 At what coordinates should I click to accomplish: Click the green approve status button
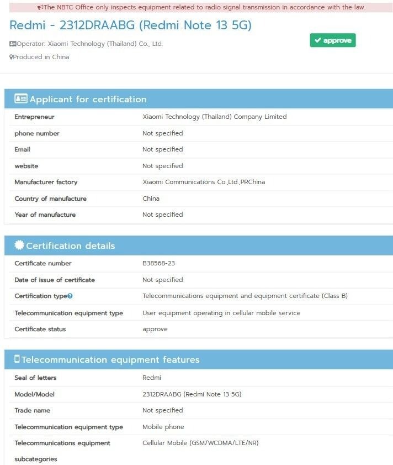coord(333,40)
